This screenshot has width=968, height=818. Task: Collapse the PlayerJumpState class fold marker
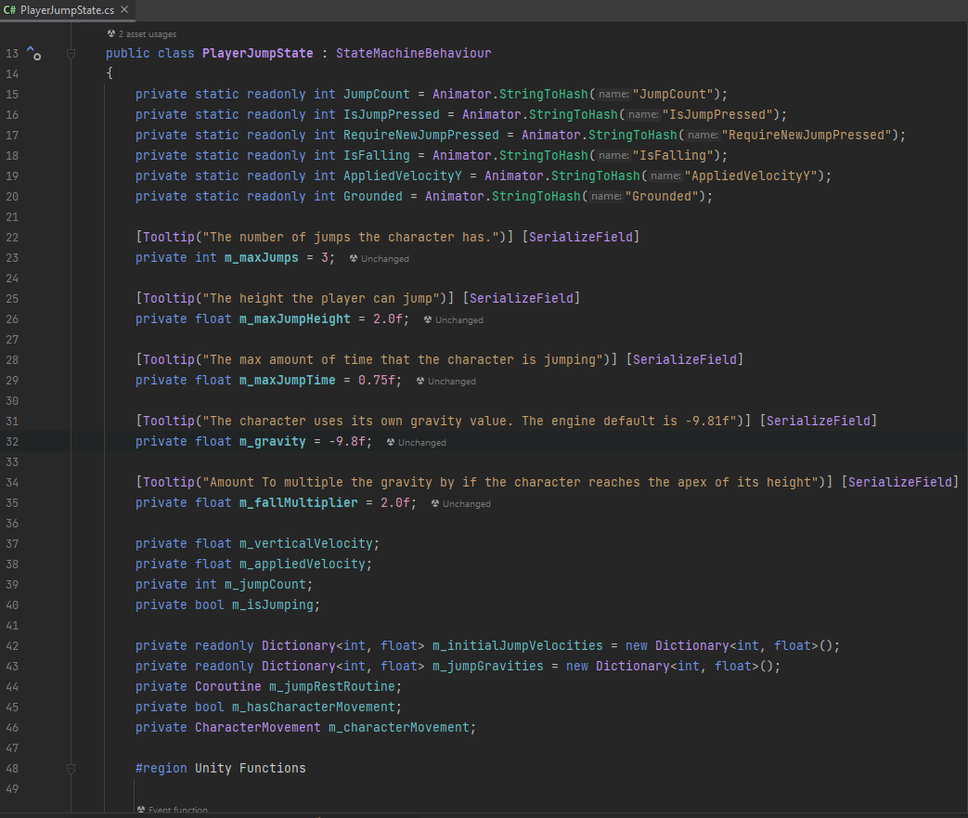tap(71, 54)
